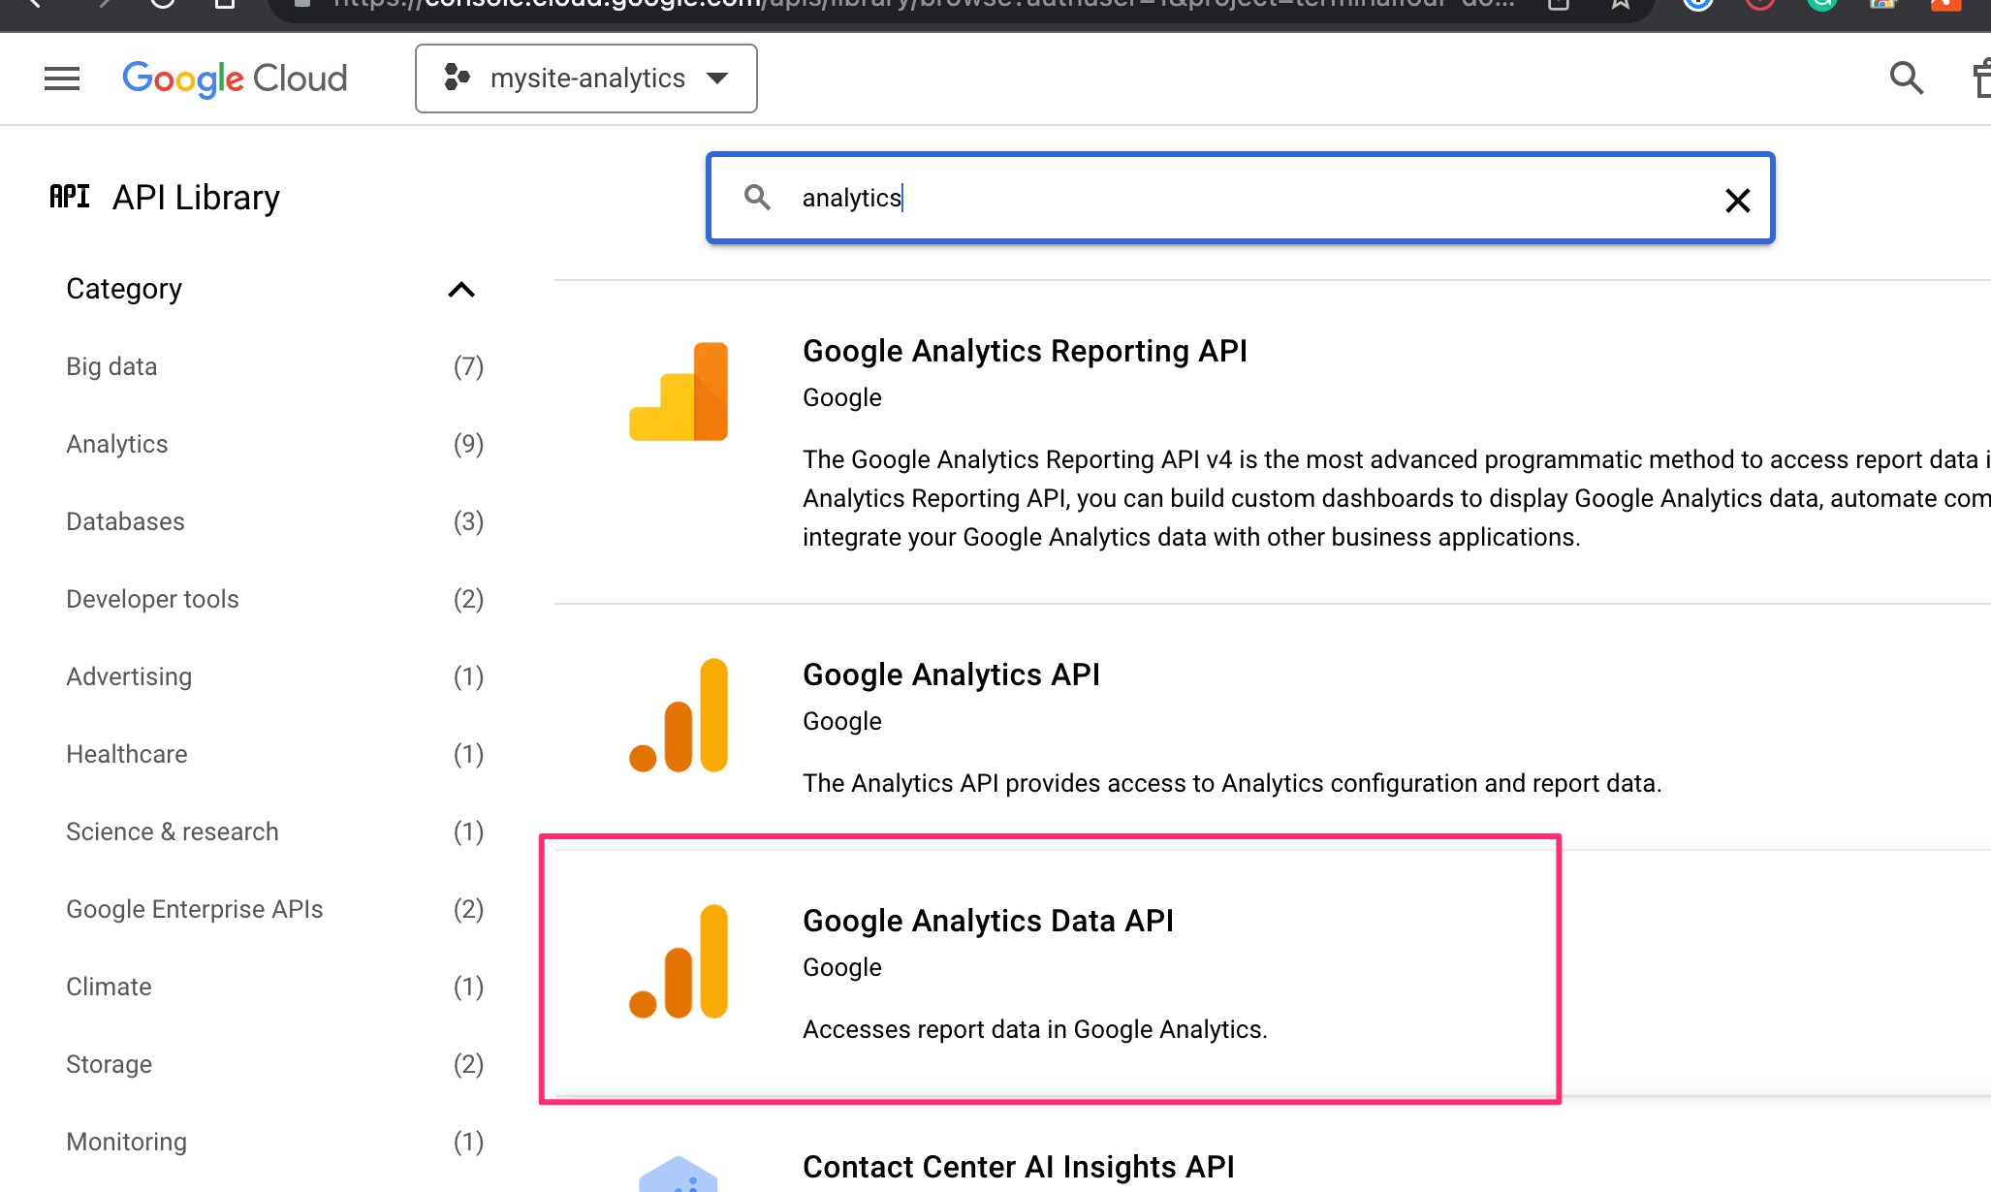This screenshot has height=1192, width=1991.
Task: Click the Google Cloud logo
Action: click(x=235, y=78)
